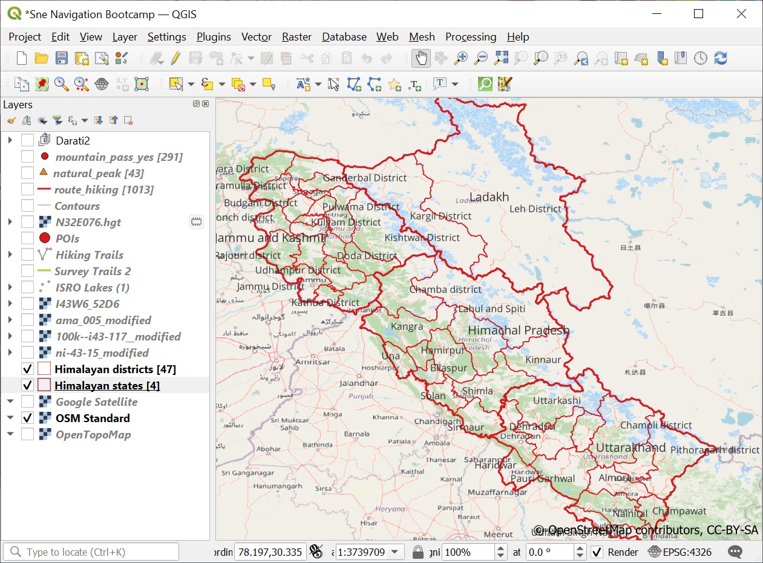Screen dimensions: 763x563
Task: Enable the mountain_pass_yes layer checkbox
Action: click(27, 157)
